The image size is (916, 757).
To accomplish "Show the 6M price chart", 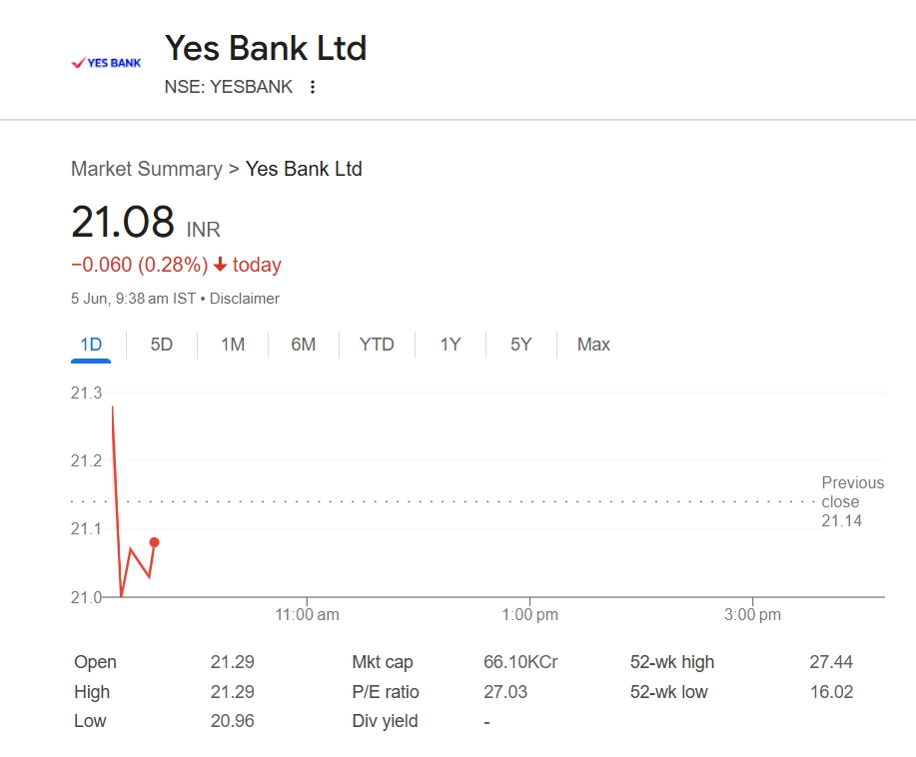I will coord(303,345).
